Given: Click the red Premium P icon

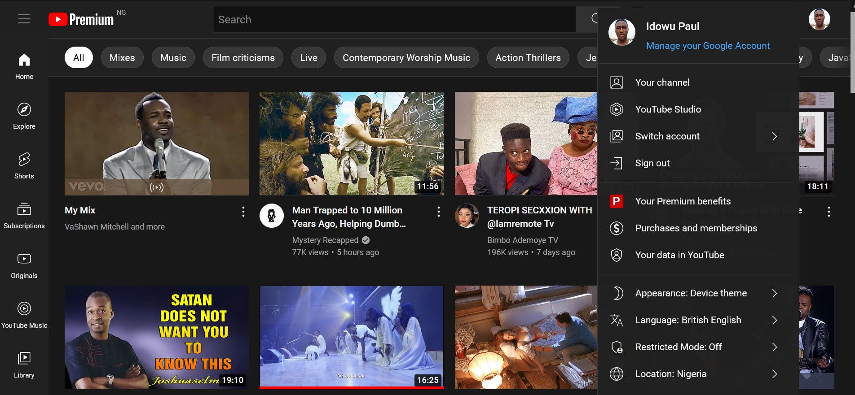Looking at the screenshot, I should pos(617,201).
